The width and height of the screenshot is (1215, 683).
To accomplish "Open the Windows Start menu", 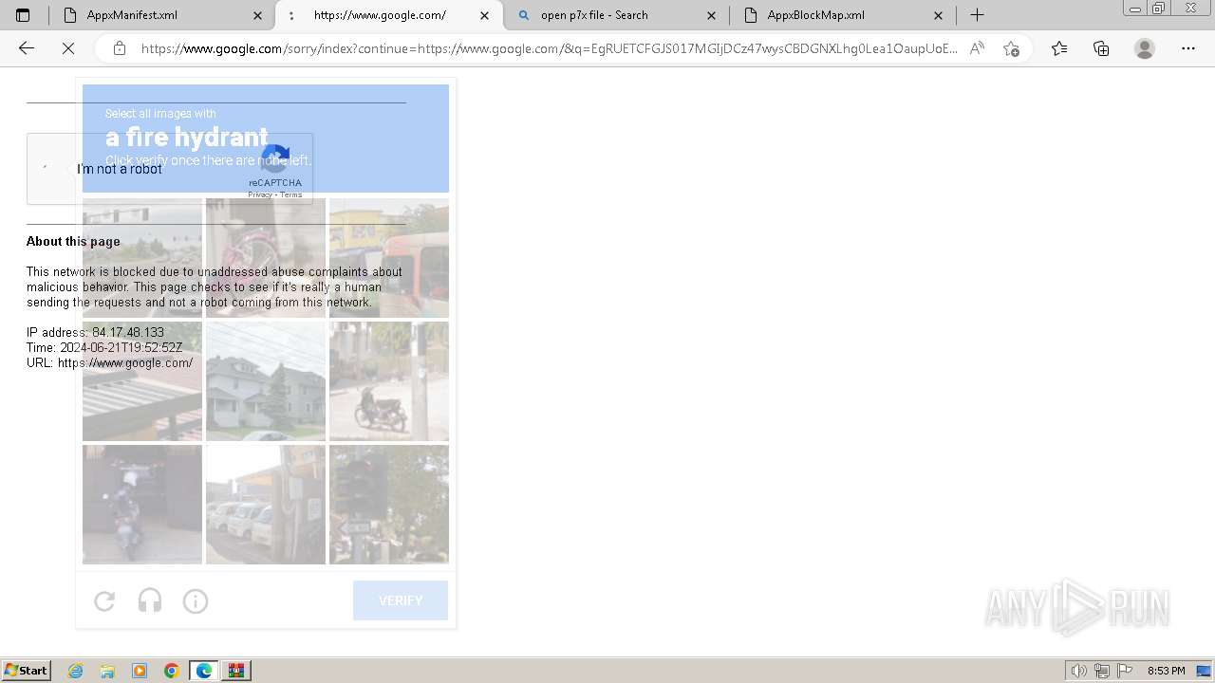I will point(27,670).
